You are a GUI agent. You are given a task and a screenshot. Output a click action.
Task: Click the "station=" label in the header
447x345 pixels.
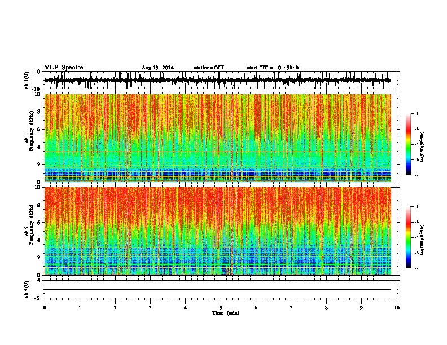tap(204, 68)
